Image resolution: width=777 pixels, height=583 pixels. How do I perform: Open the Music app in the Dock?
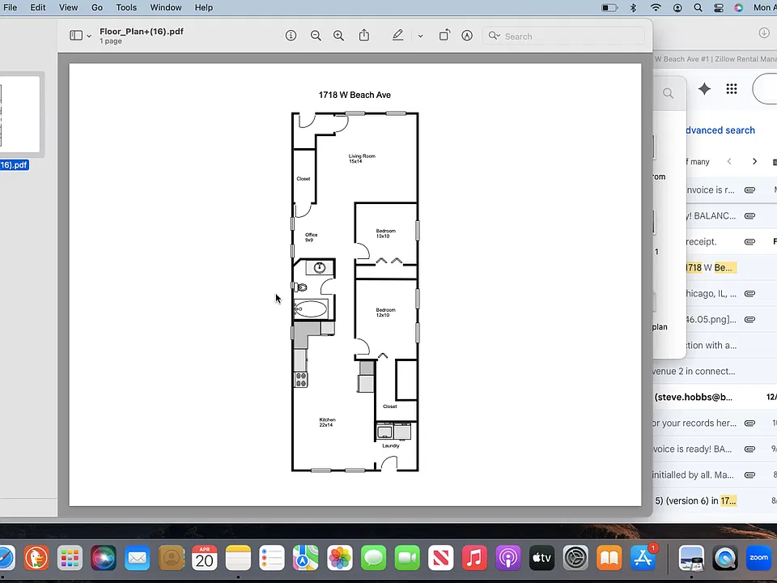(x=474, y=559)
